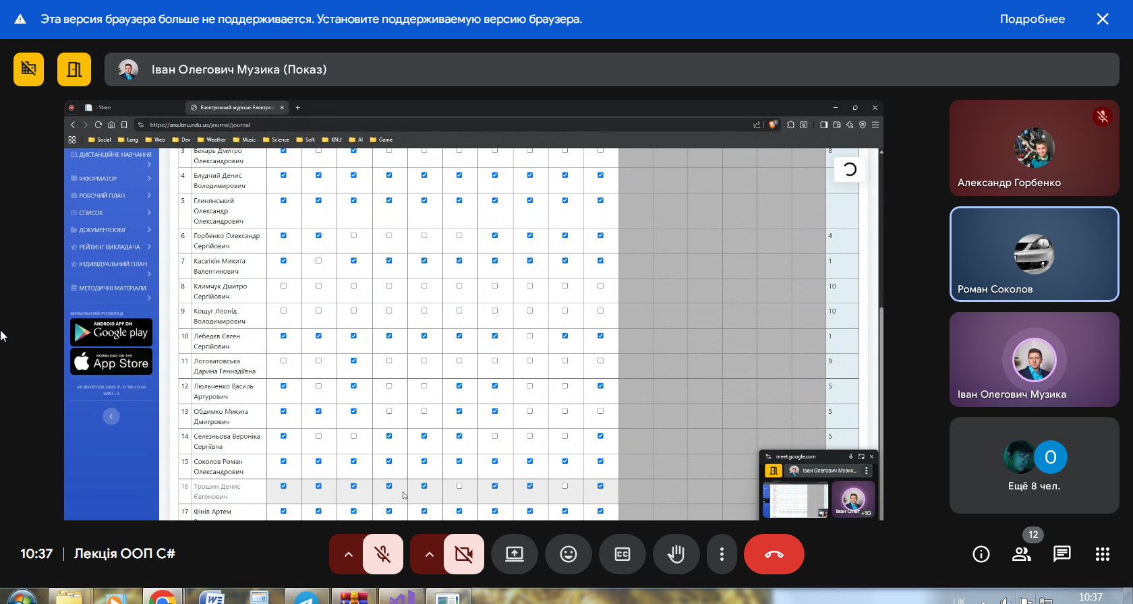Expand the МЕТОДИЧНІ МАТЕРІАЛИ sidebar section
The height and width of the screenshot is (604, 1133).
111,292
